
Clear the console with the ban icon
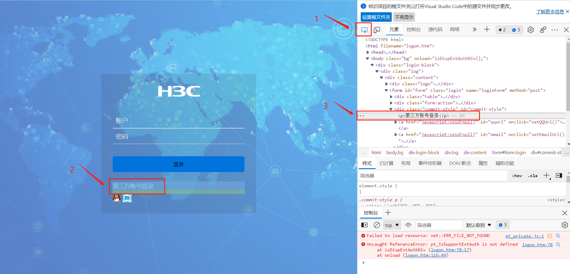click(377, 225)
